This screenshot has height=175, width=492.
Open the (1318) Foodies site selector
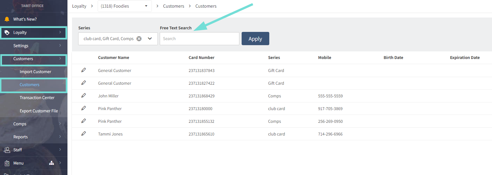pyautogui.click(x=124, y=6)
